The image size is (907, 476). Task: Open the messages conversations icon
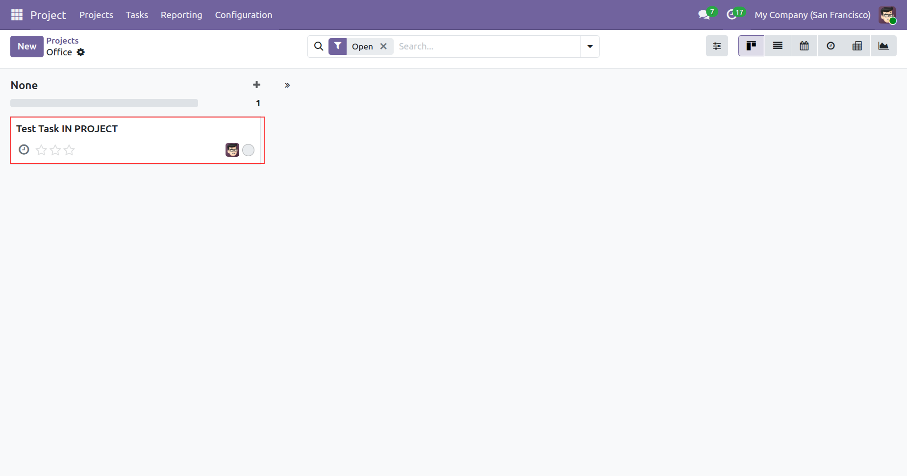(705, 15)
